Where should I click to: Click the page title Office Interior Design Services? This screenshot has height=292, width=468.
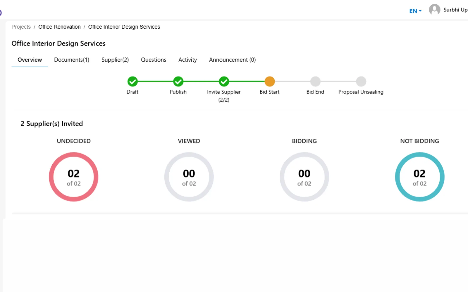click(58, 44)
